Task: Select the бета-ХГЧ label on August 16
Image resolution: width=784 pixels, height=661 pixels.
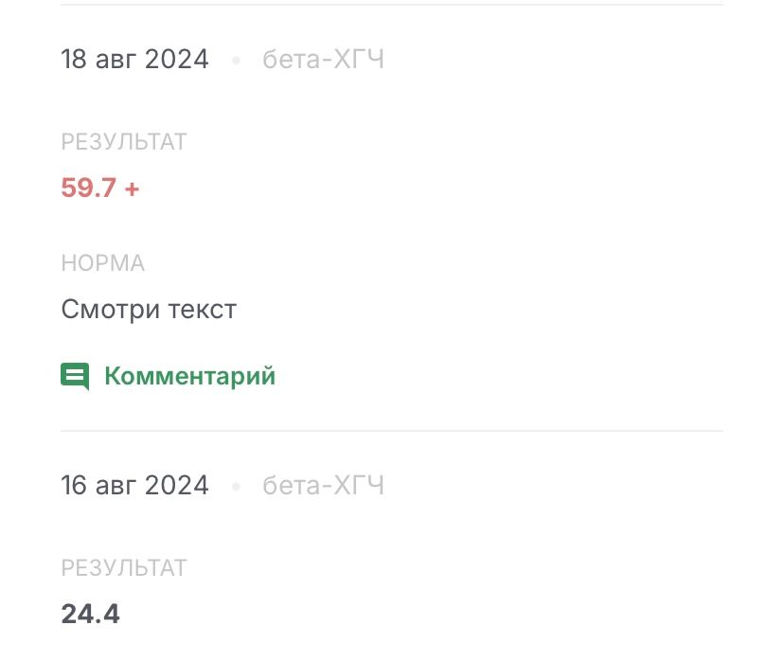Action: pyautogui.click(x=323, y=485)
